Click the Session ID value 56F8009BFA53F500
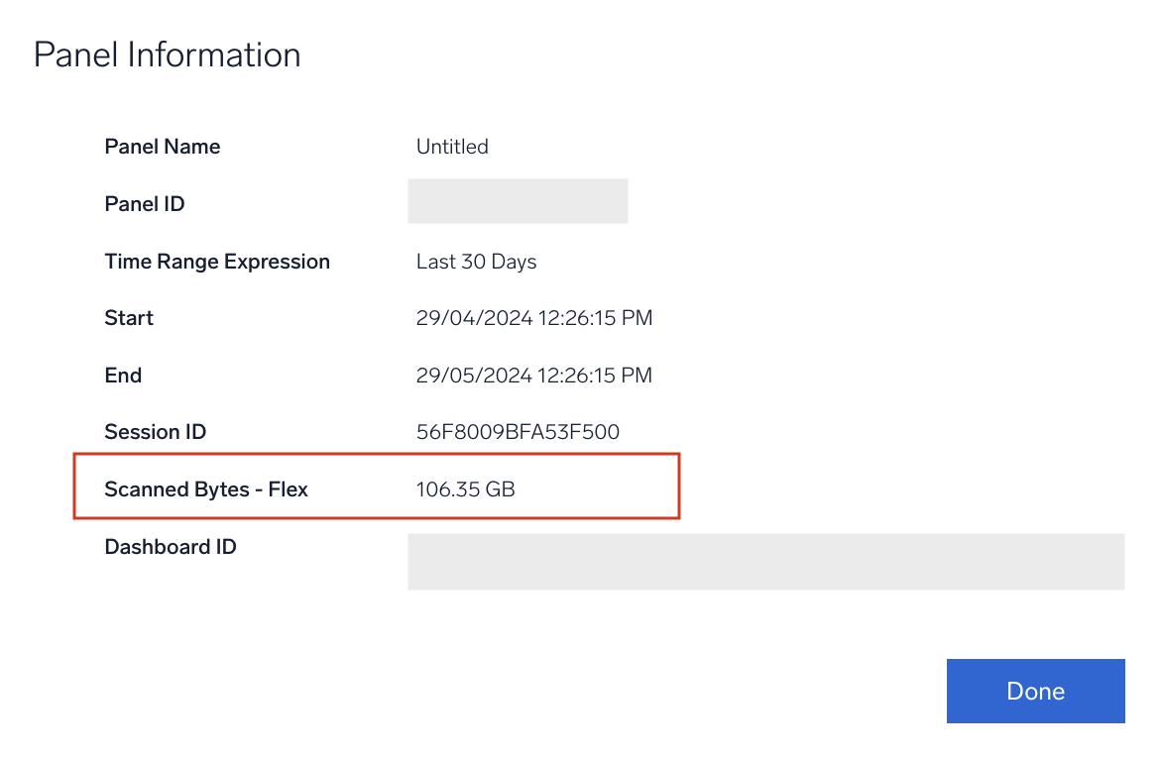 tap(518, 431)
